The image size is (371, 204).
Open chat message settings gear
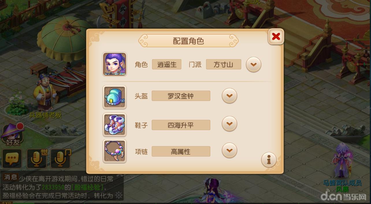point(118,195)
